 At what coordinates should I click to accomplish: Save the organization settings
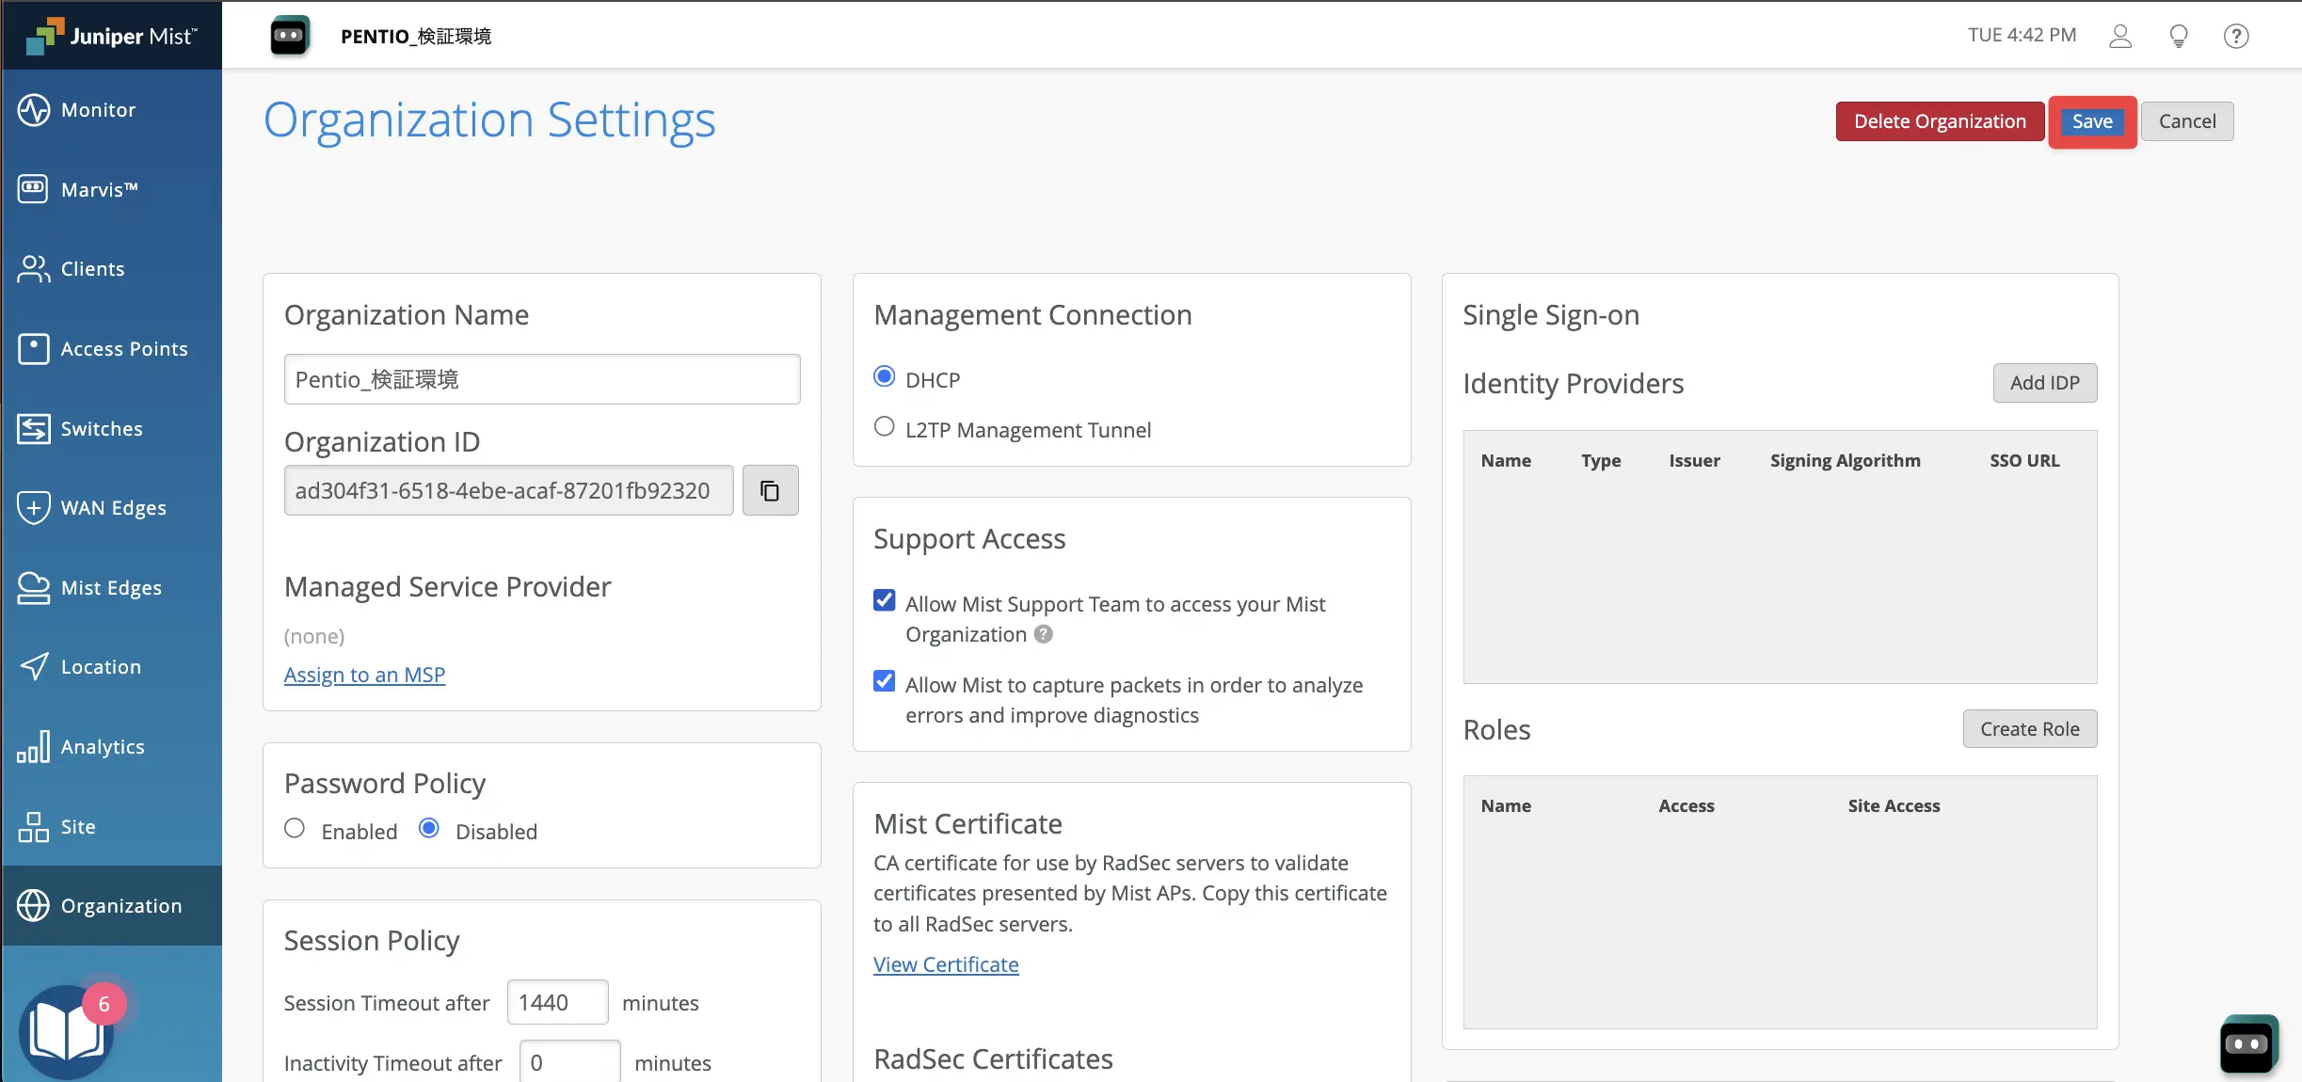point(2092,121)
